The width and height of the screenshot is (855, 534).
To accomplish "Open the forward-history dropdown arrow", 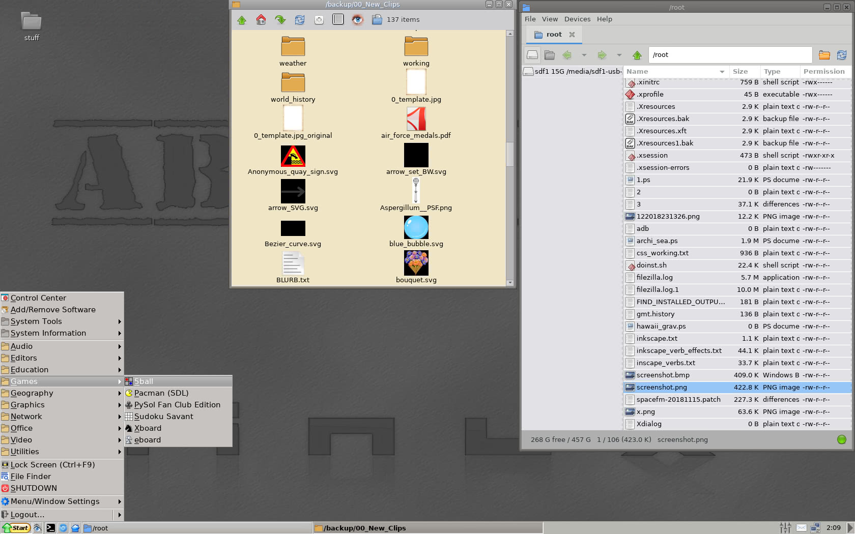I will (619, 55).
